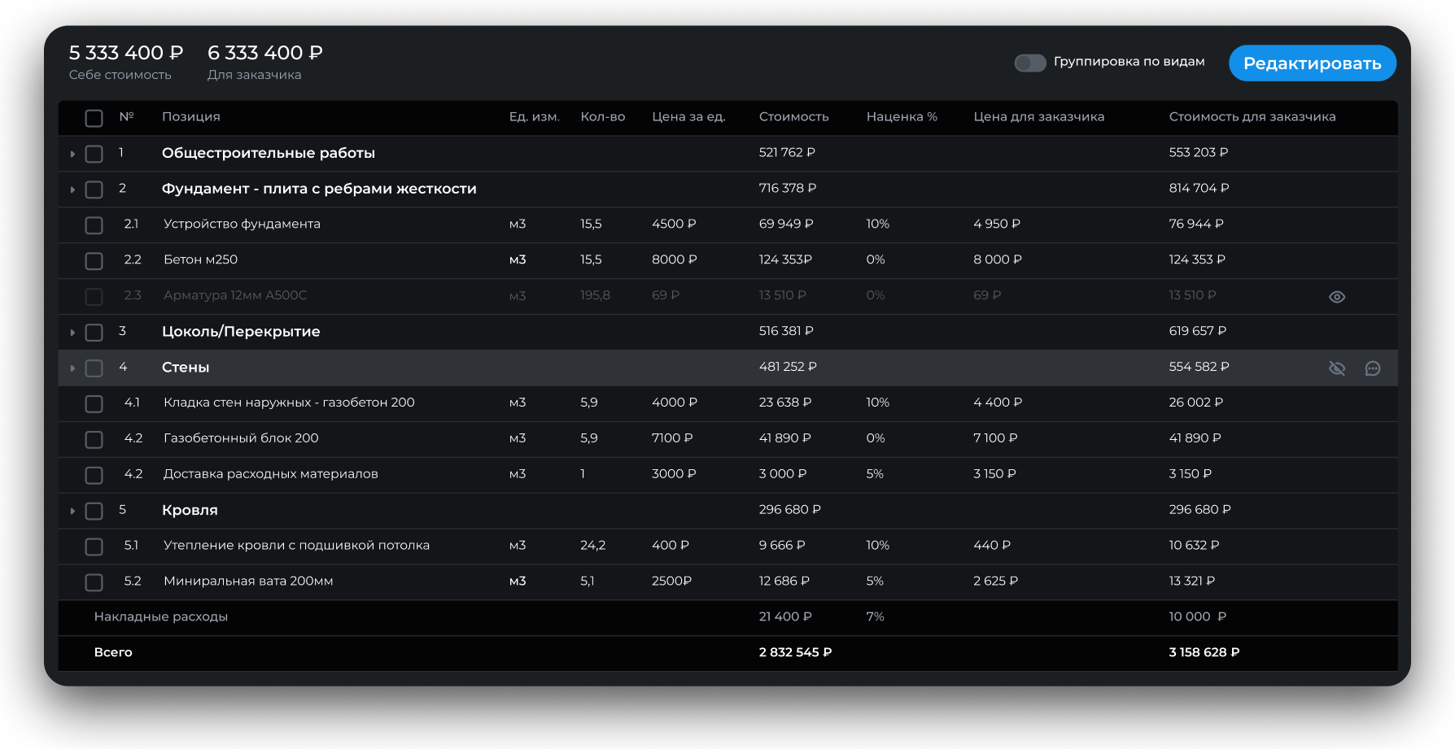The image size is (1455, 749).
Task: Check the Минеральная вата 200мм checkbox
Action: (x=94, y=582)
